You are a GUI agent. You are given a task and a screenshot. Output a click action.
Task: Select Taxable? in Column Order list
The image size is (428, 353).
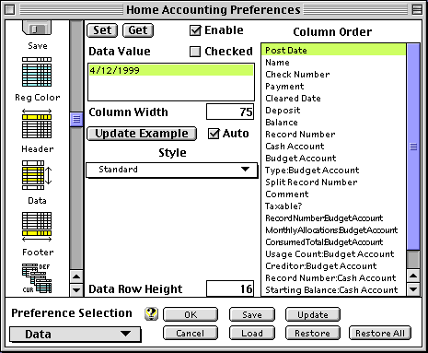[x=334, y=206]
